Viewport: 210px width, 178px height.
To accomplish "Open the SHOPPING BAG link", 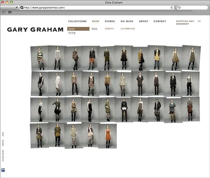I will click(x=185, y=21).
